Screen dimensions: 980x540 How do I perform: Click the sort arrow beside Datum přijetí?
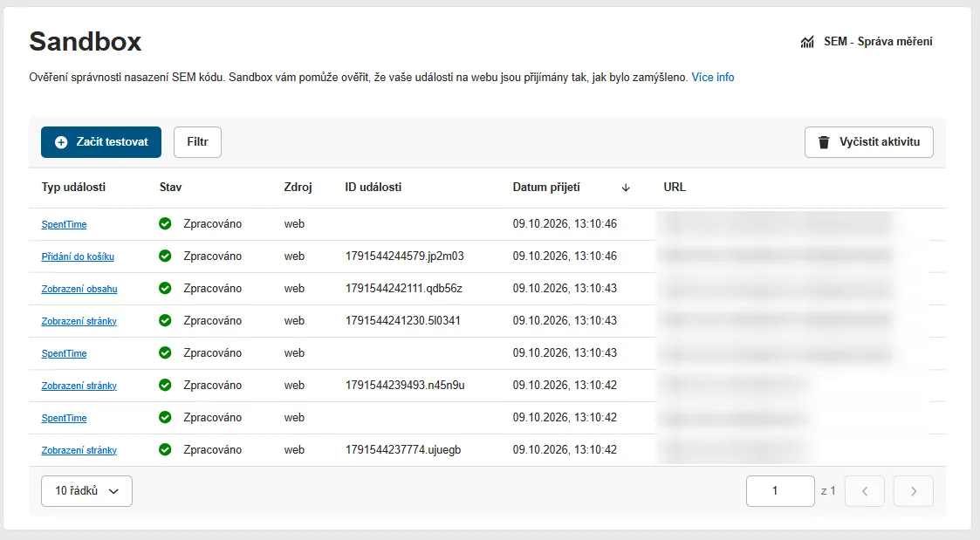point(626,188)
